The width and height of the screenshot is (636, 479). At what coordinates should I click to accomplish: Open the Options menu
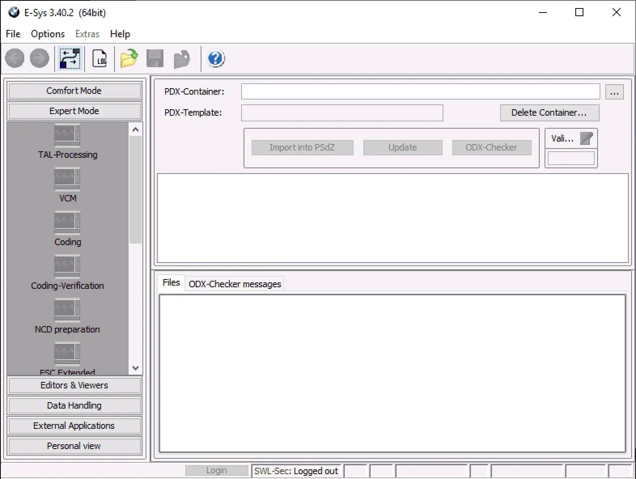(x=48, y=34)
